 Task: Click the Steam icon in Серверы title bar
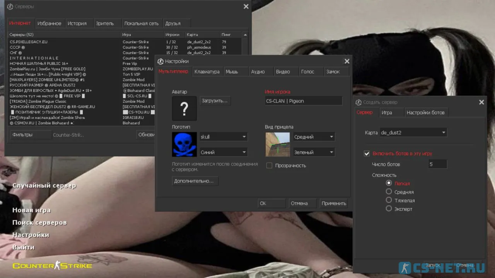click(10, 7)
